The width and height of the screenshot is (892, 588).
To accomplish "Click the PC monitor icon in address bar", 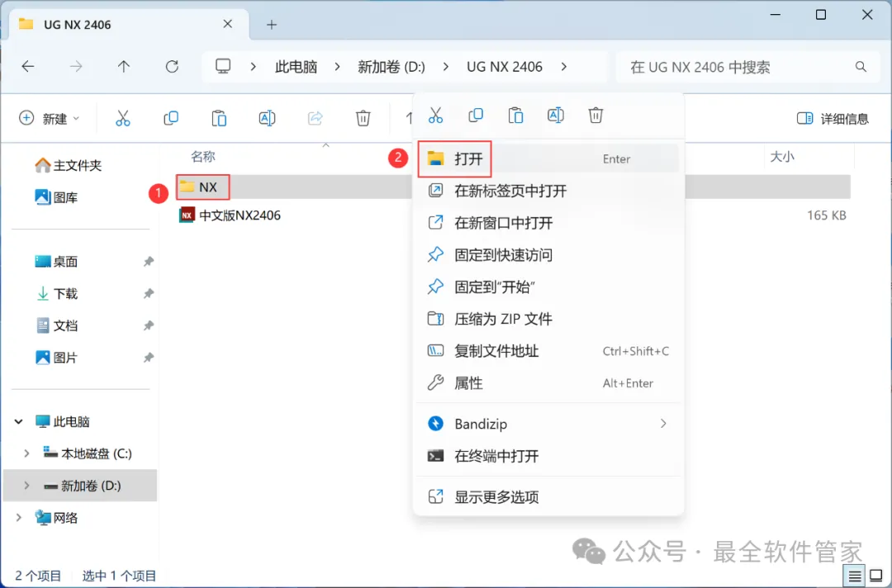I will coord(223,67).
